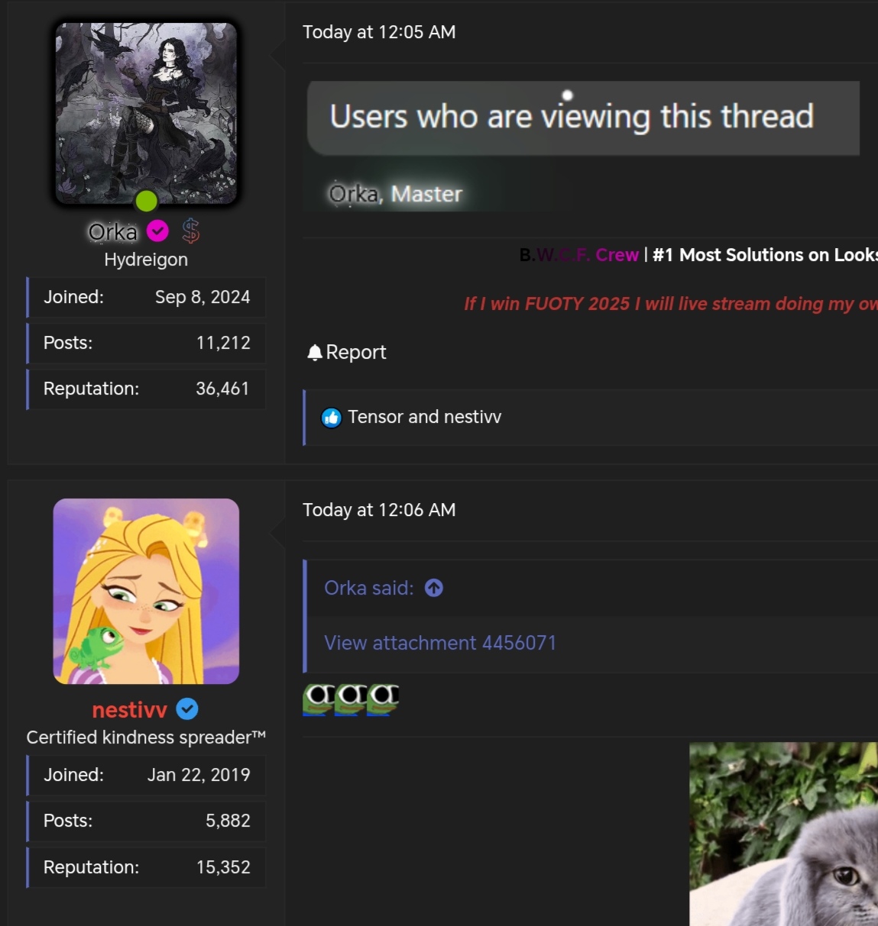Click the green online status dot
Screen dimensions: 878x926
point(146,201)
